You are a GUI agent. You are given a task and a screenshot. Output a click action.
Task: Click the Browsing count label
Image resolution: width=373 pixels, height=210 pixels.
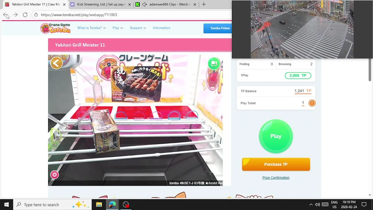pyautogui.click(x=285, y=64)
